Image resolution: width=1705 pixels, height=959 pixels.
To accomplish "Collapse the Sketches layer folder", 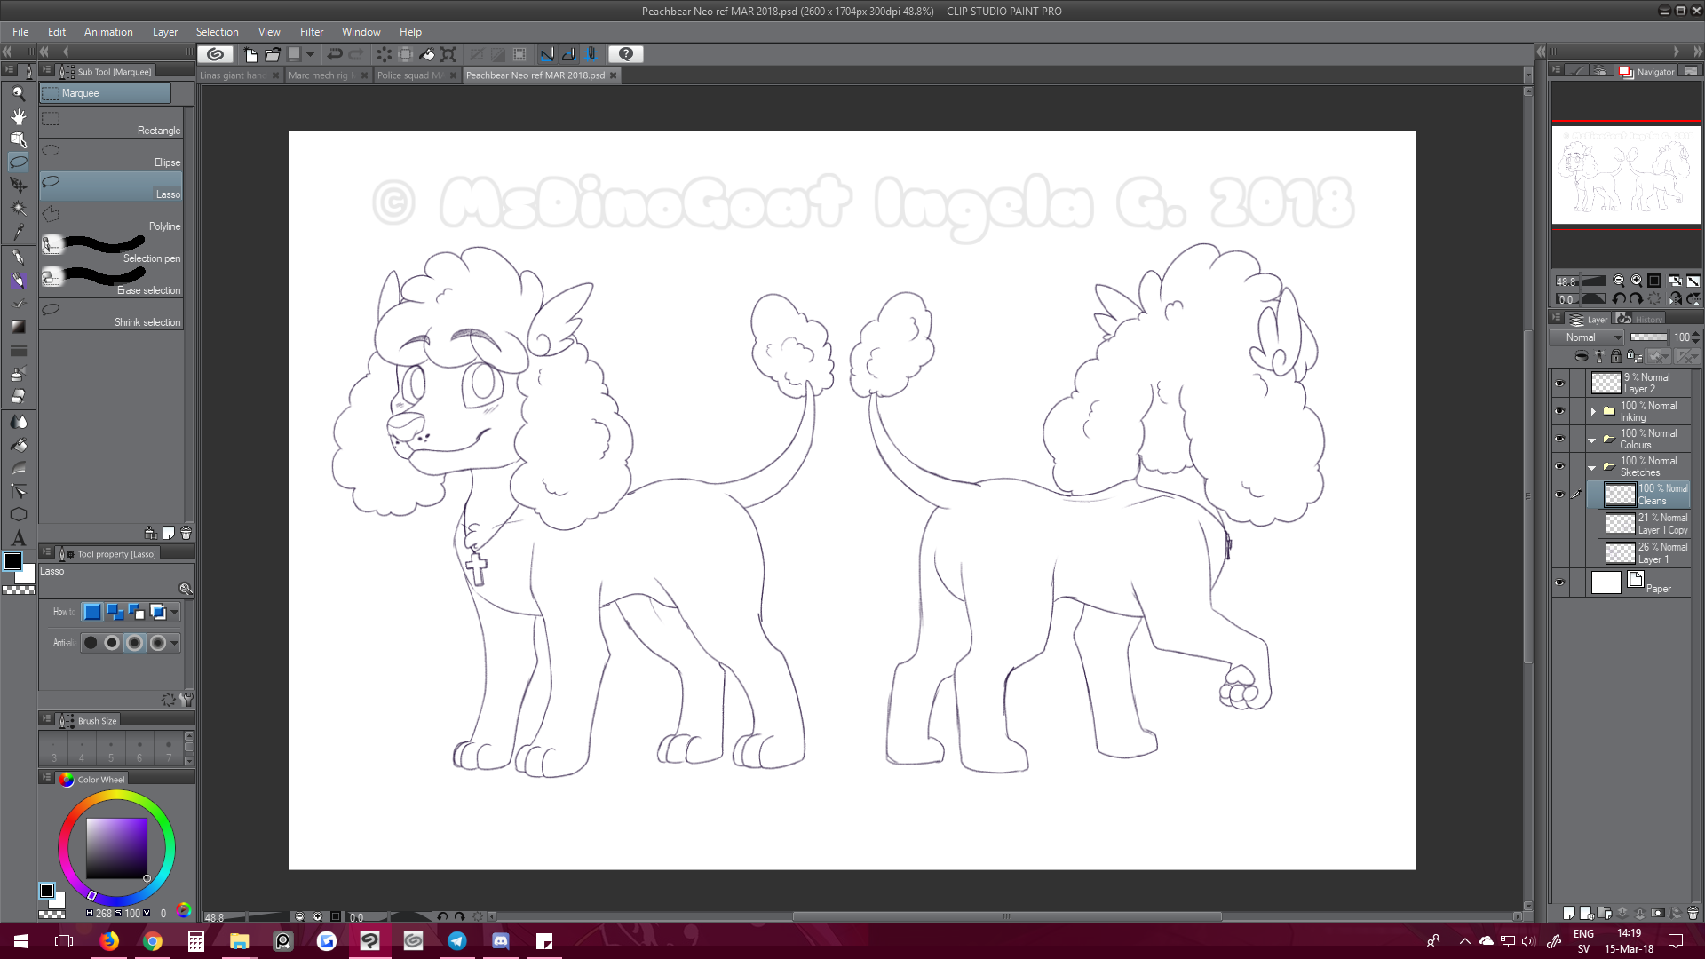I will point(1592,467).
